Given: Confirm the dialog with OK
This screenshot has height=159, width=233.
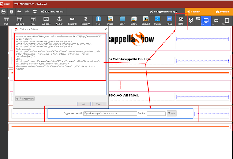Looking at the screenshot, I should (x=84, y=104).
